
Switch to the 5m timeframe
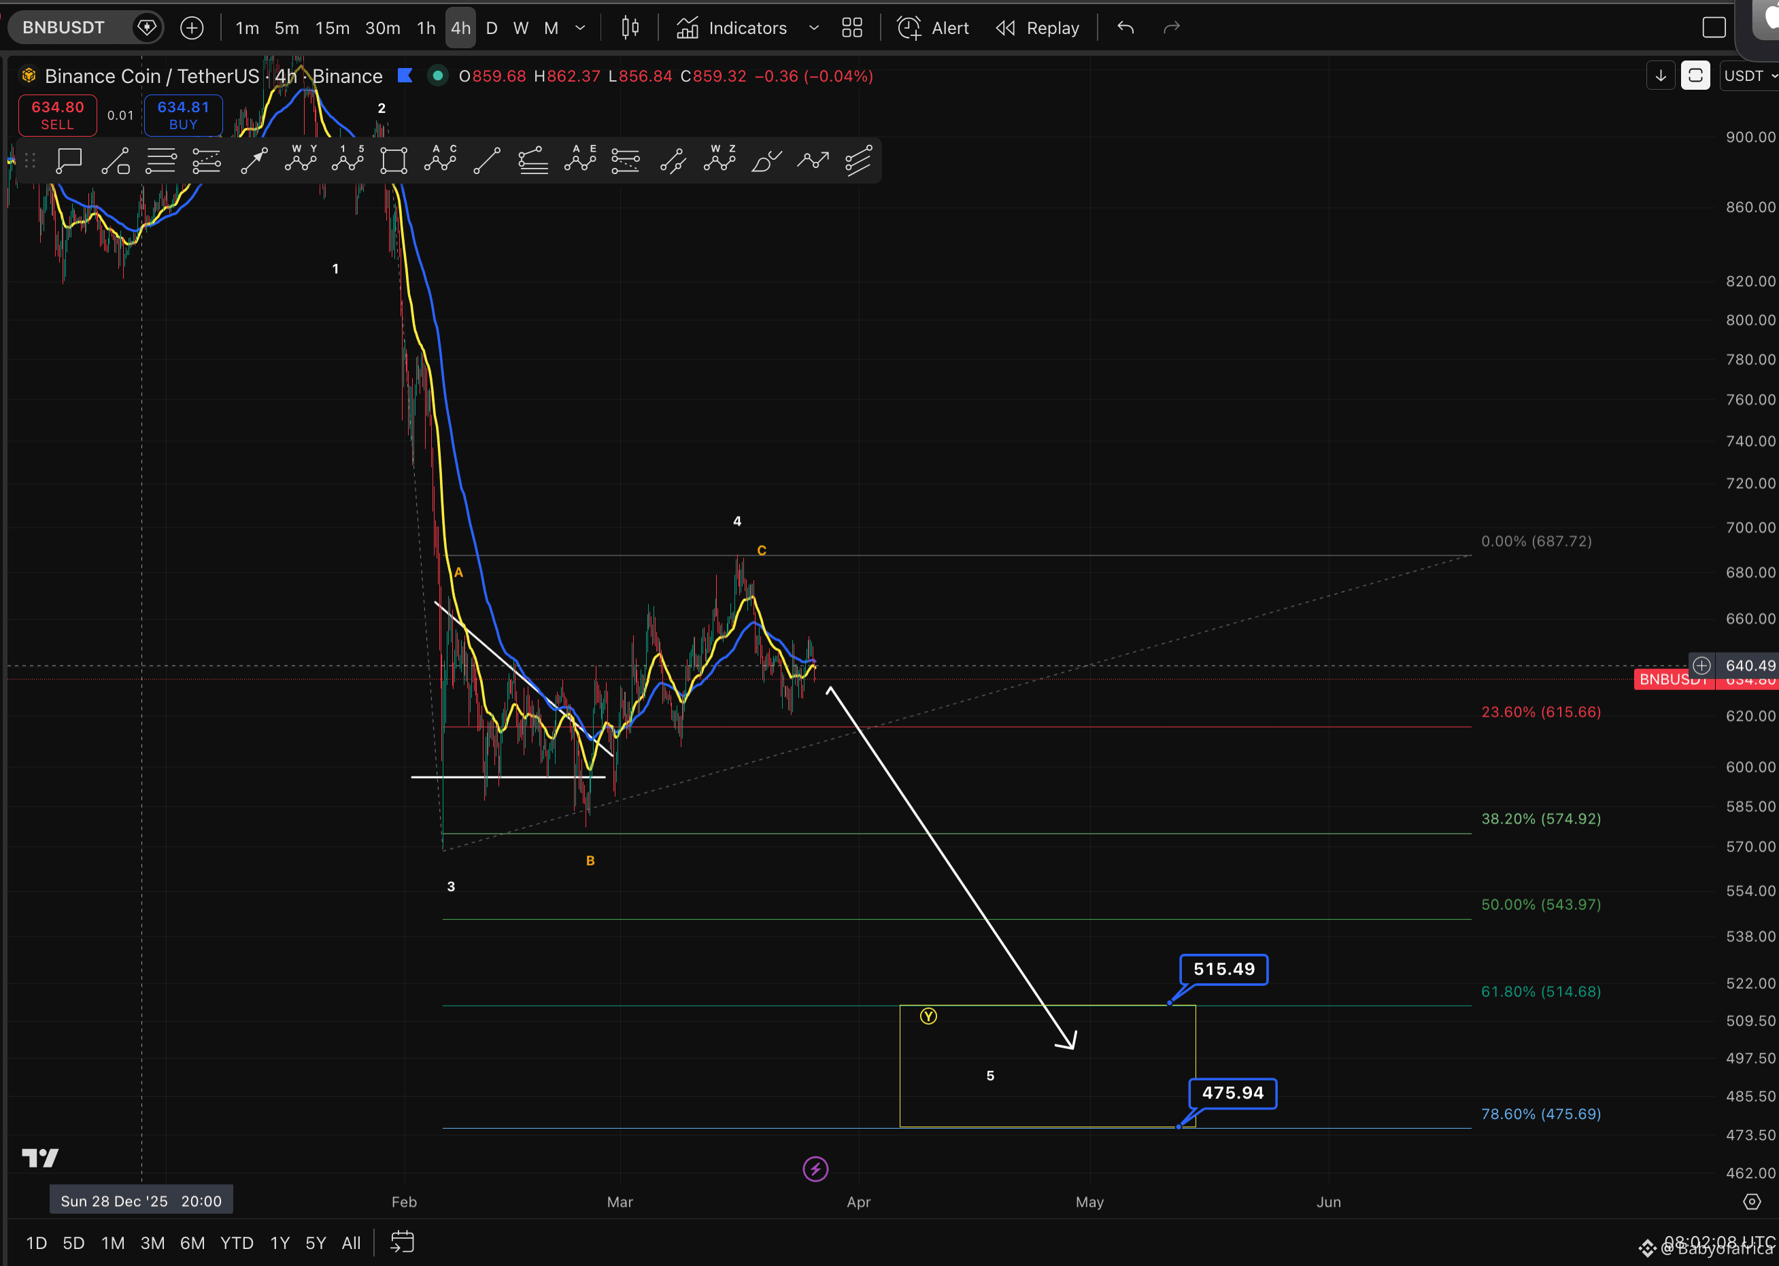[287, 28]
